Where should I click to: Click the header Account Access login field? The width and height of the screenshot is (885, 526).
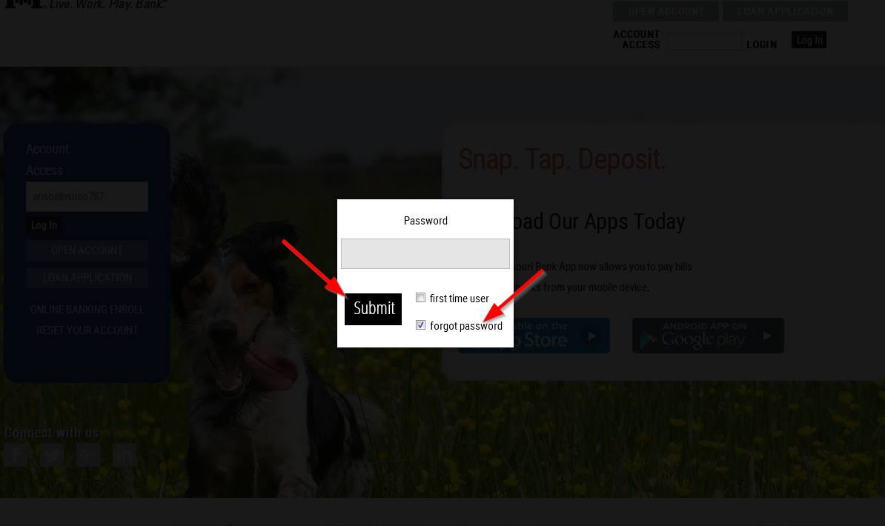coord(704,41)
